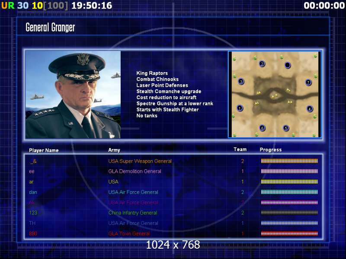Viewport: 346px width, 259px height.
Task: Click the Stealth Comanche upgrade line
Action: tap(169, 92)
